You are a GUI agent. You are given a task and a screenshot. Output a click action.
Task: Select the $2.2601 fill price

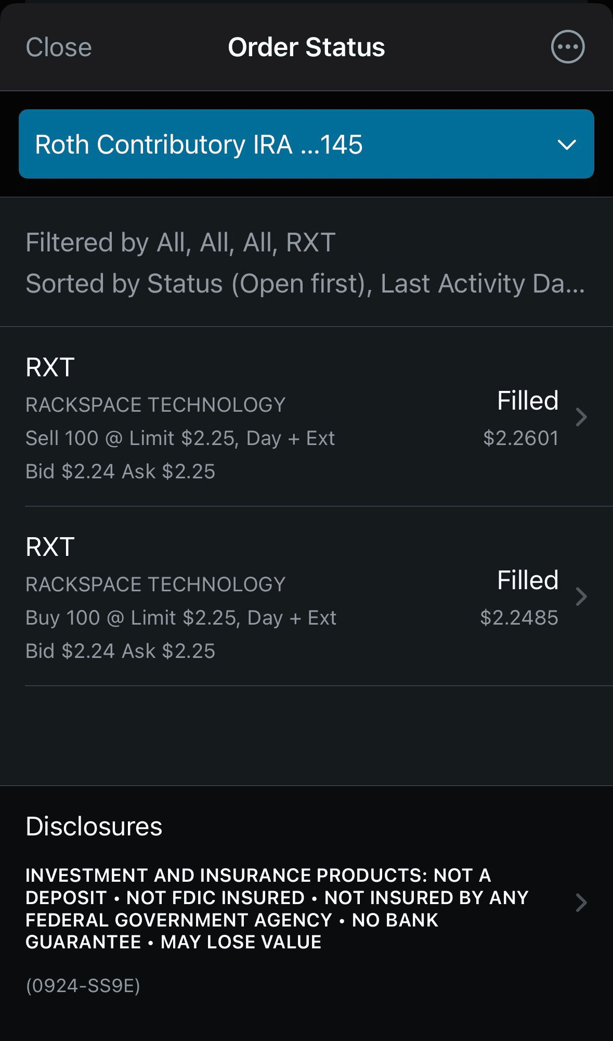coord(520,438)
